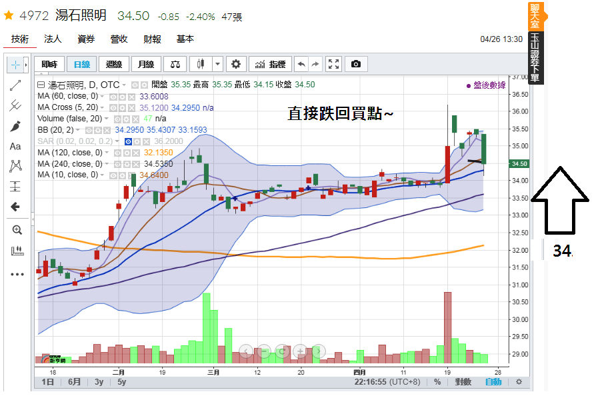Toggle visibility of 湯石照明 main series
The image size is (600, 400).
[x=135, y=85]
